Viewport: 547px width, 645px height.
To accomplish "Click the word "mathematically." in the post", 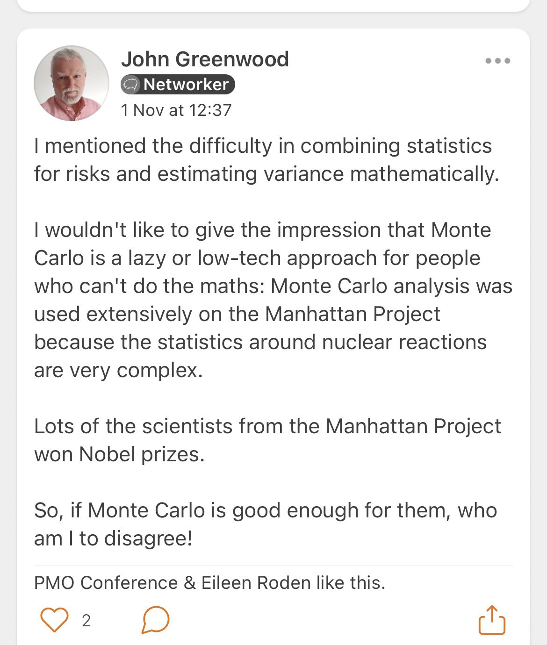I will tap(425, 174).
